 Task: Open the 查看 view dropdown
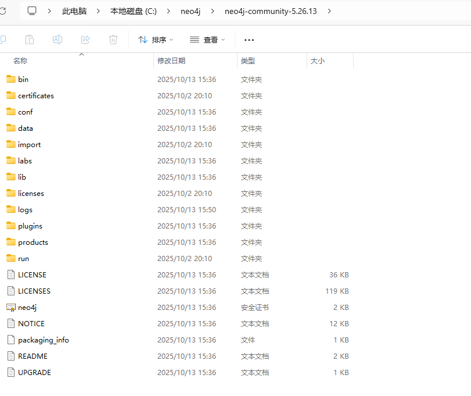[207, 40]
